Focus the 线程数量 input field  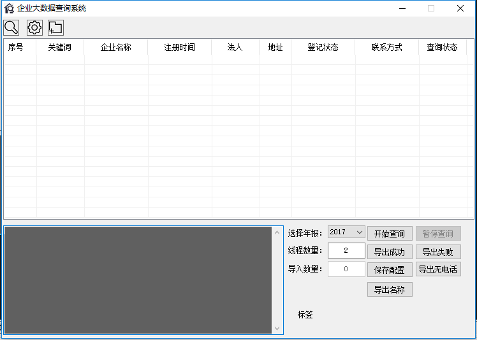click(x=346, y=250)
